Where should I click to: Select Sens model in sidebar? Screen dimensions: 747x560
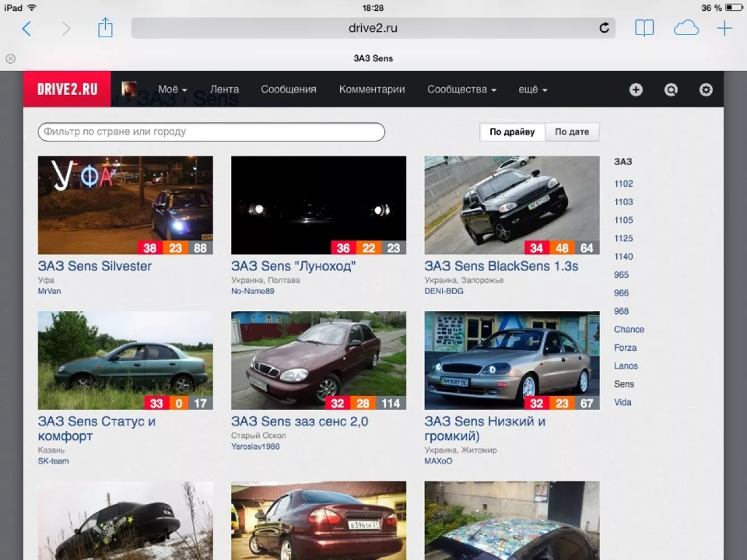pos(624,384)
